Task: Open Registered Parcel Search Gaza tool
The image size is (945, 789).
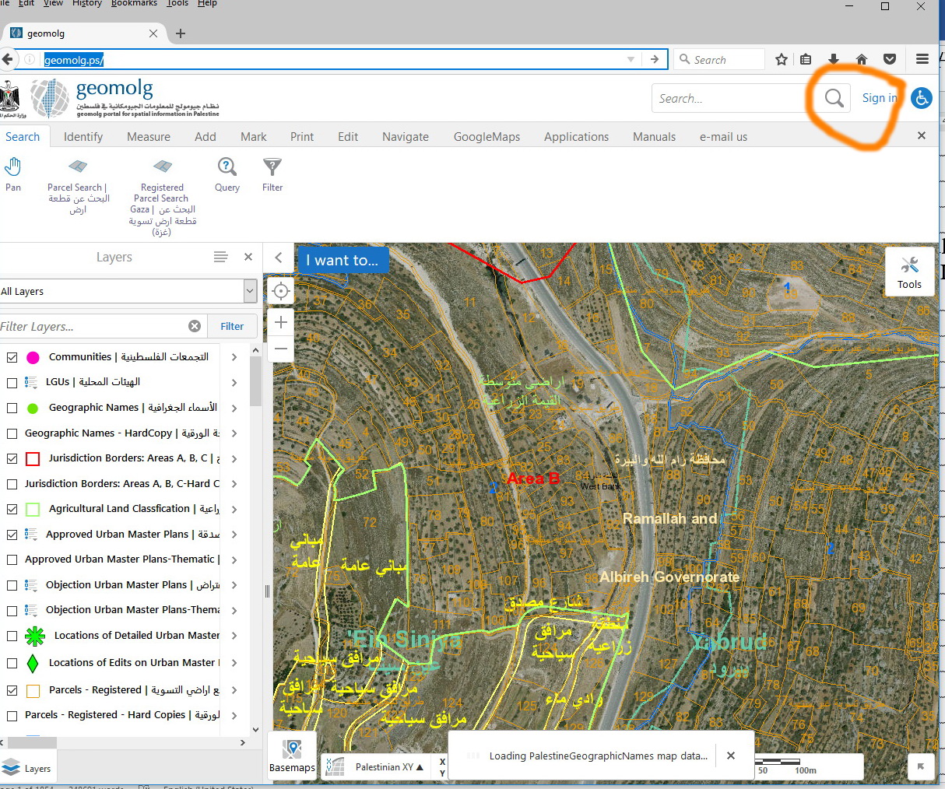Action: point(162,197)
